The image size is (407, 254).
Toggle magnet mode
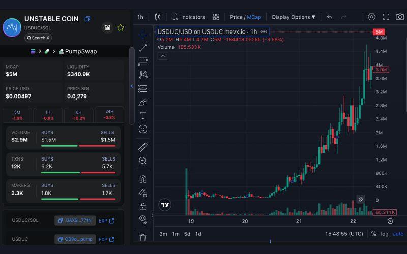click(x=143, y=179)
